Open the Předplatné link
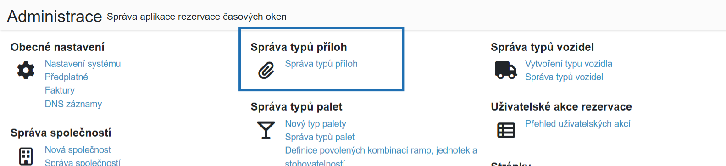Viewport: 726px width, 166px height. pos(66,77)
